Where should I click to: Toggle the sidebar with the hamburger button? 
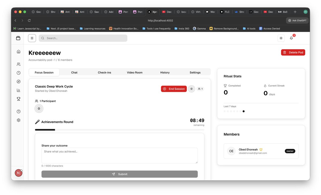pyautogui.click(x=32, y=38)
